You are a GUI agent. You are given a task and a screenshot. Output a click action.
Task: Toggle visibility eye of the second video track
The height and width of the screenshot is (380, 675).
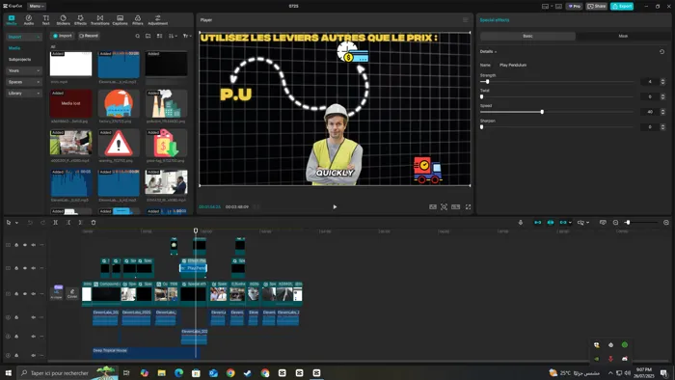[x=25, y=268]
